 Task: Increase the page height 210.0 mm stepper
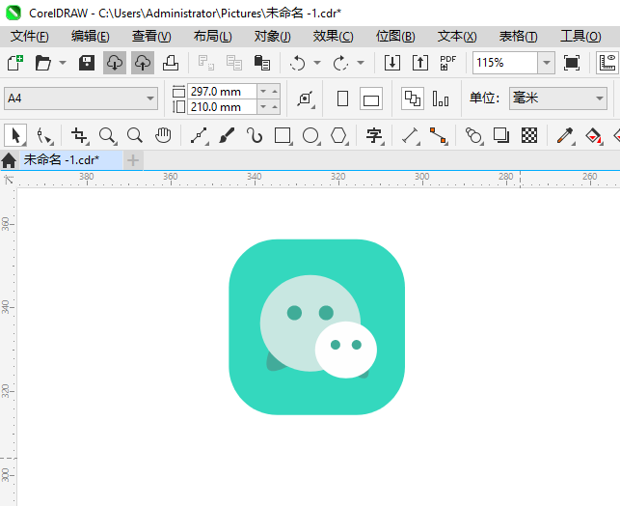click(x=275, y=107)
